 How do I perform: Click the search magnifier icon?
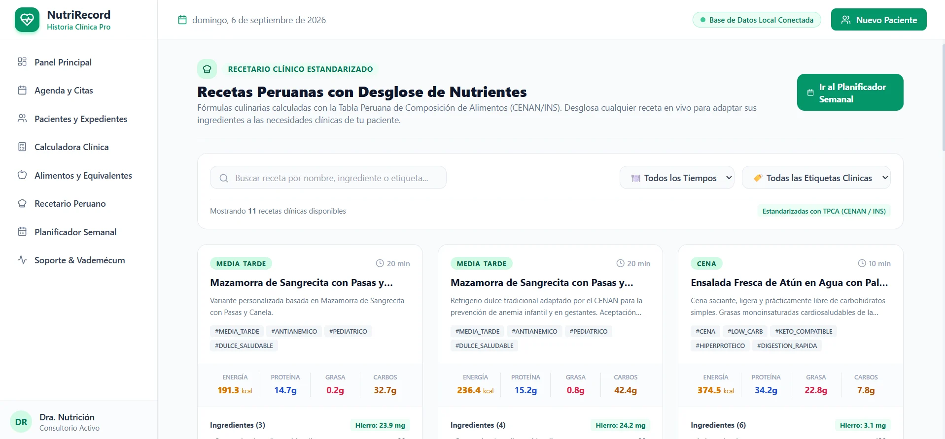224,178
